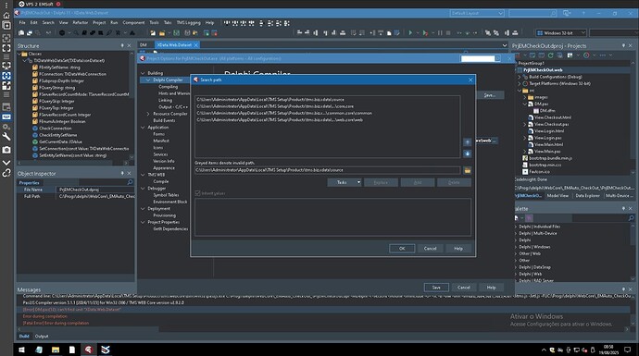
Task: Click the New Items icon in toolbar
Action: (153, 33)
